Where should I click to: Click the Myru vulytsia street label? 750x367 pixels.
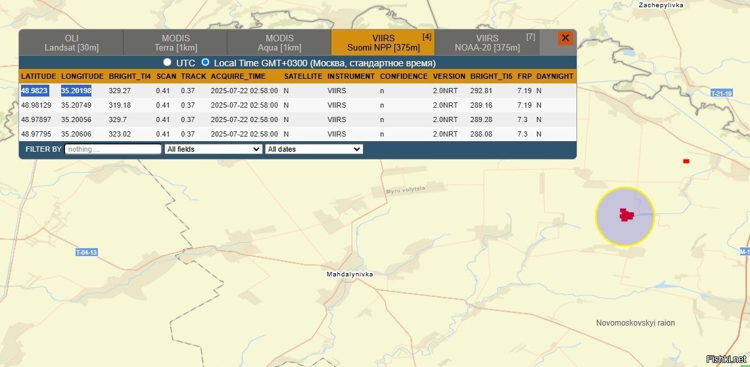pos(406,190)
